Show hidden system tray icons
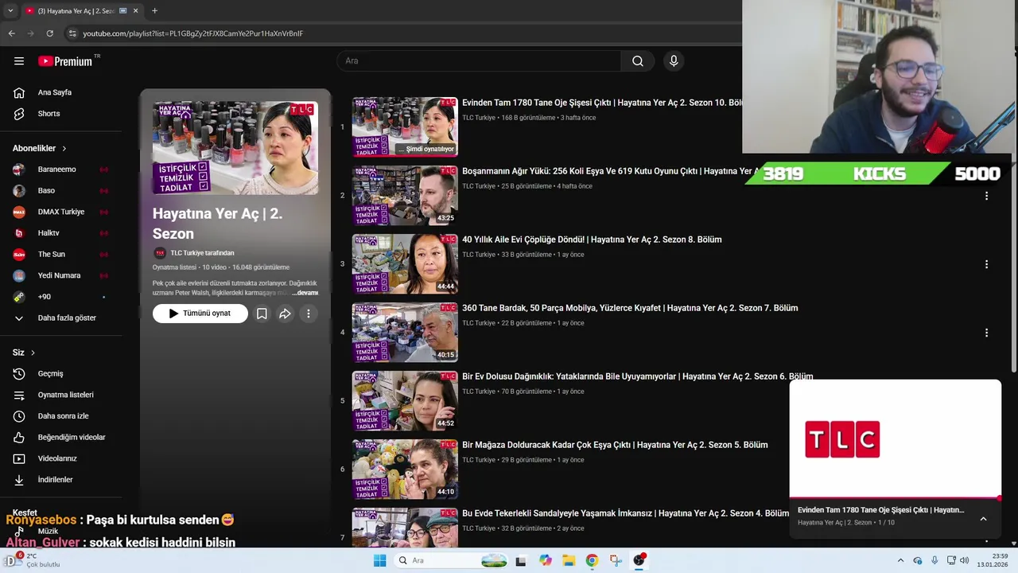Screen dimensions: 1018x573 tap(900, 560)
